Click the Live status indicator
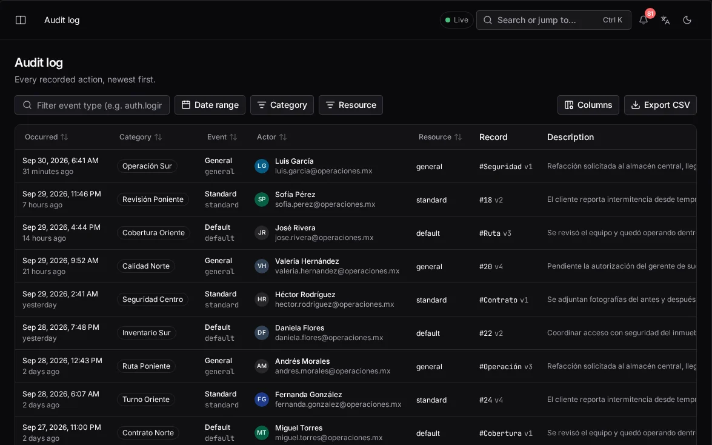 click(456, 20)
